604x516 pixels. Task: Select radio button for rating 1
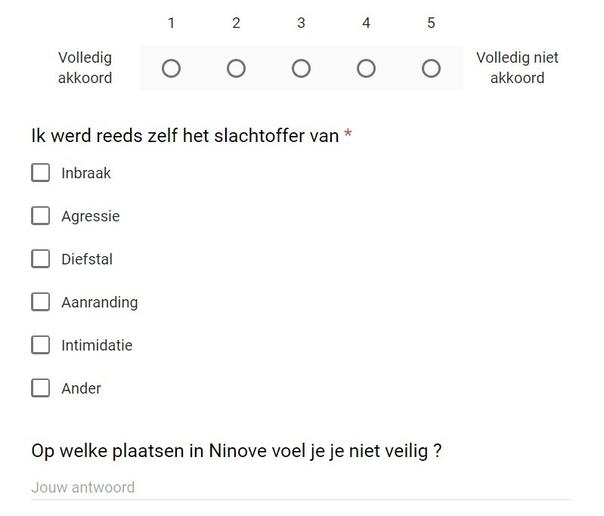[x=172, y=69]
